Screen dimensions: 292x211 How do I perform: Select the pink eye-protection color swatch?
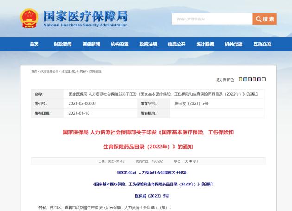tap(254, 79)
